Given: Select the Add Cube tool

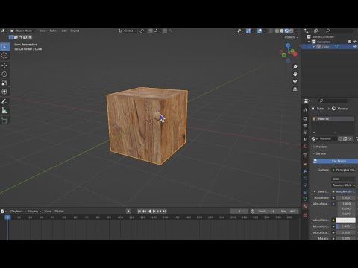Looking at the screenshot, I should point(4,121).
